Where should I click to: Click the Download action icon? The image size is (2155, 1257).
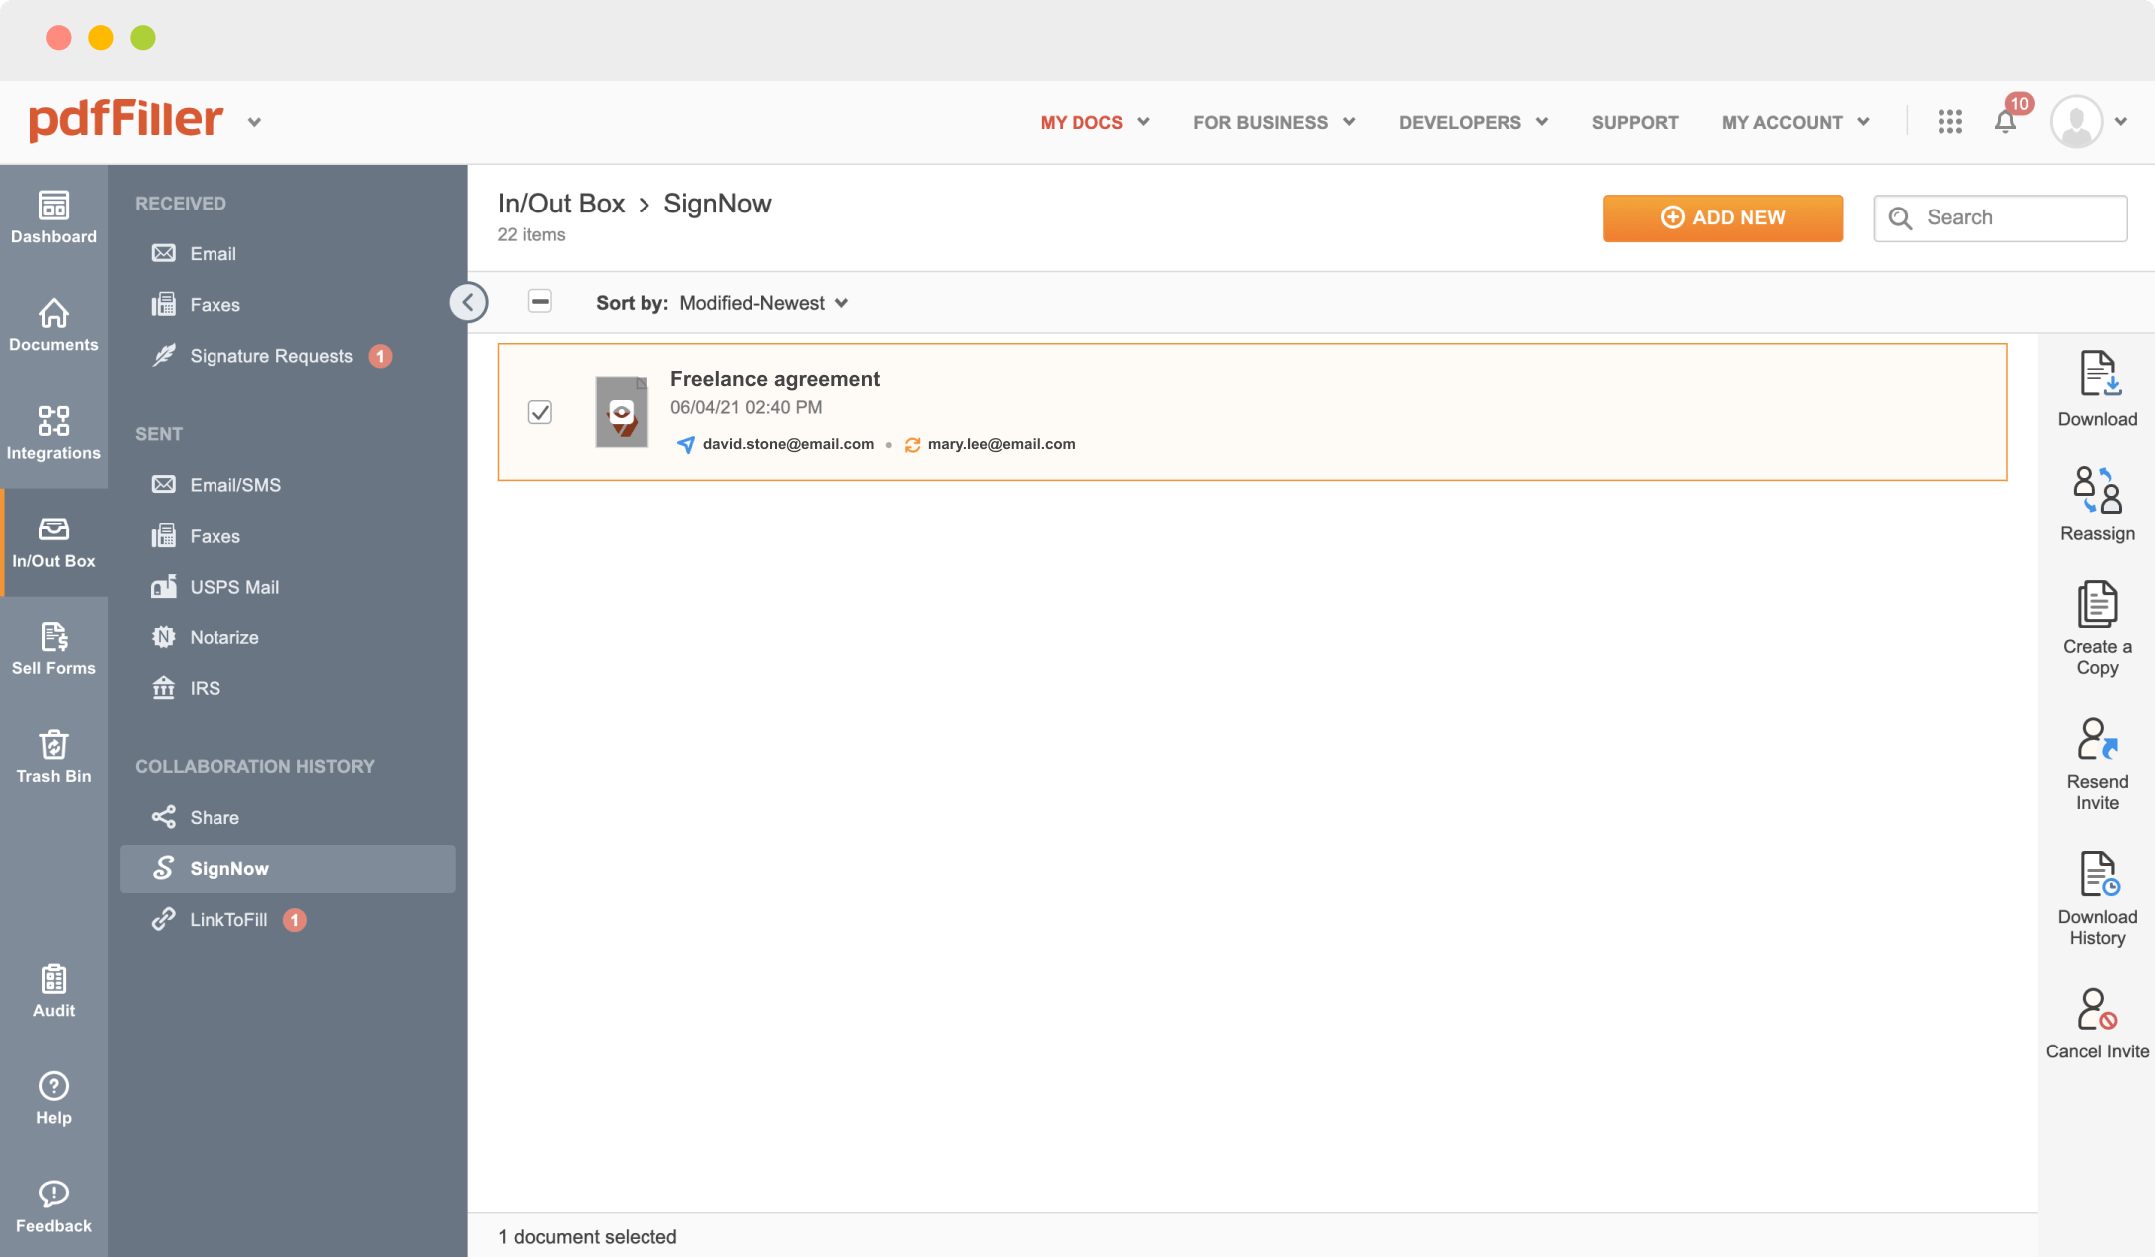coord(2096,389)
